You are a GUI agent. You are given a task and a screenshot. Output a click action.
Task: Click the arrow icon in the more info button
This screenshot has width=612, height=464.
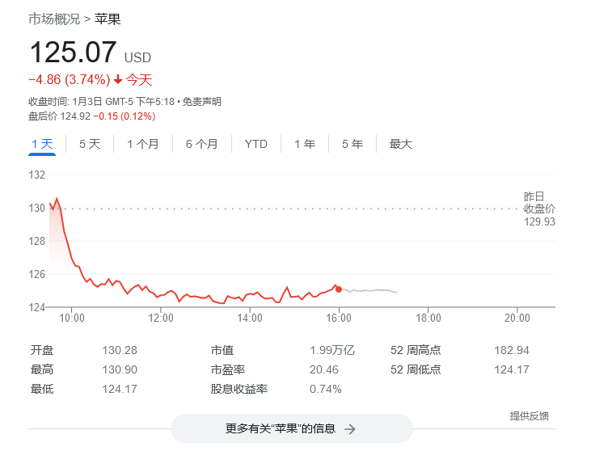coord(349,429)
